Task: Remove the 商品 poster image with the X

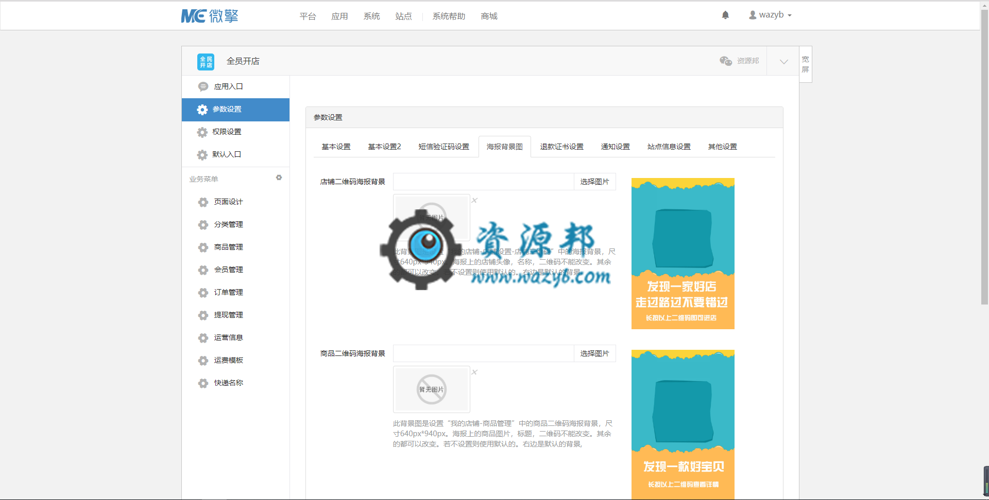Action: pos(474,372)
